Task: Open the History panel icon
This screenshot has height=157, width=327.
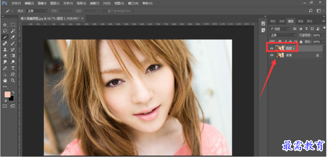Action: point(263,23)
